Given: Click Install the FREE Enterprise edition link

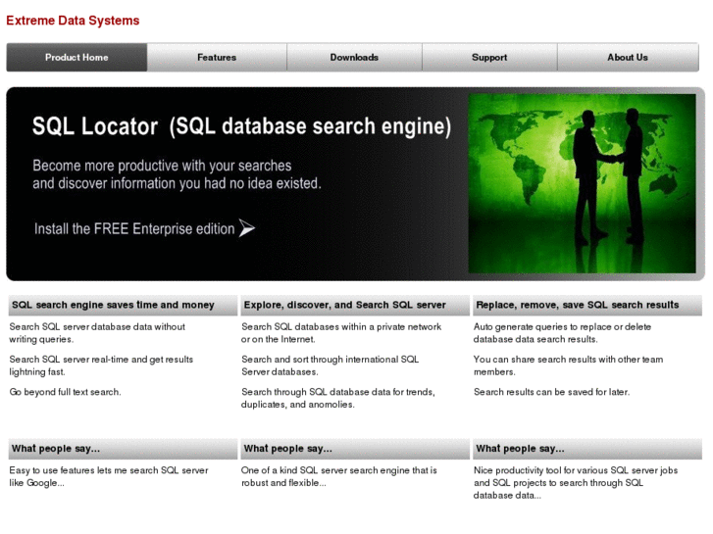Looking at the screenshot, I should tap(134, 228).
